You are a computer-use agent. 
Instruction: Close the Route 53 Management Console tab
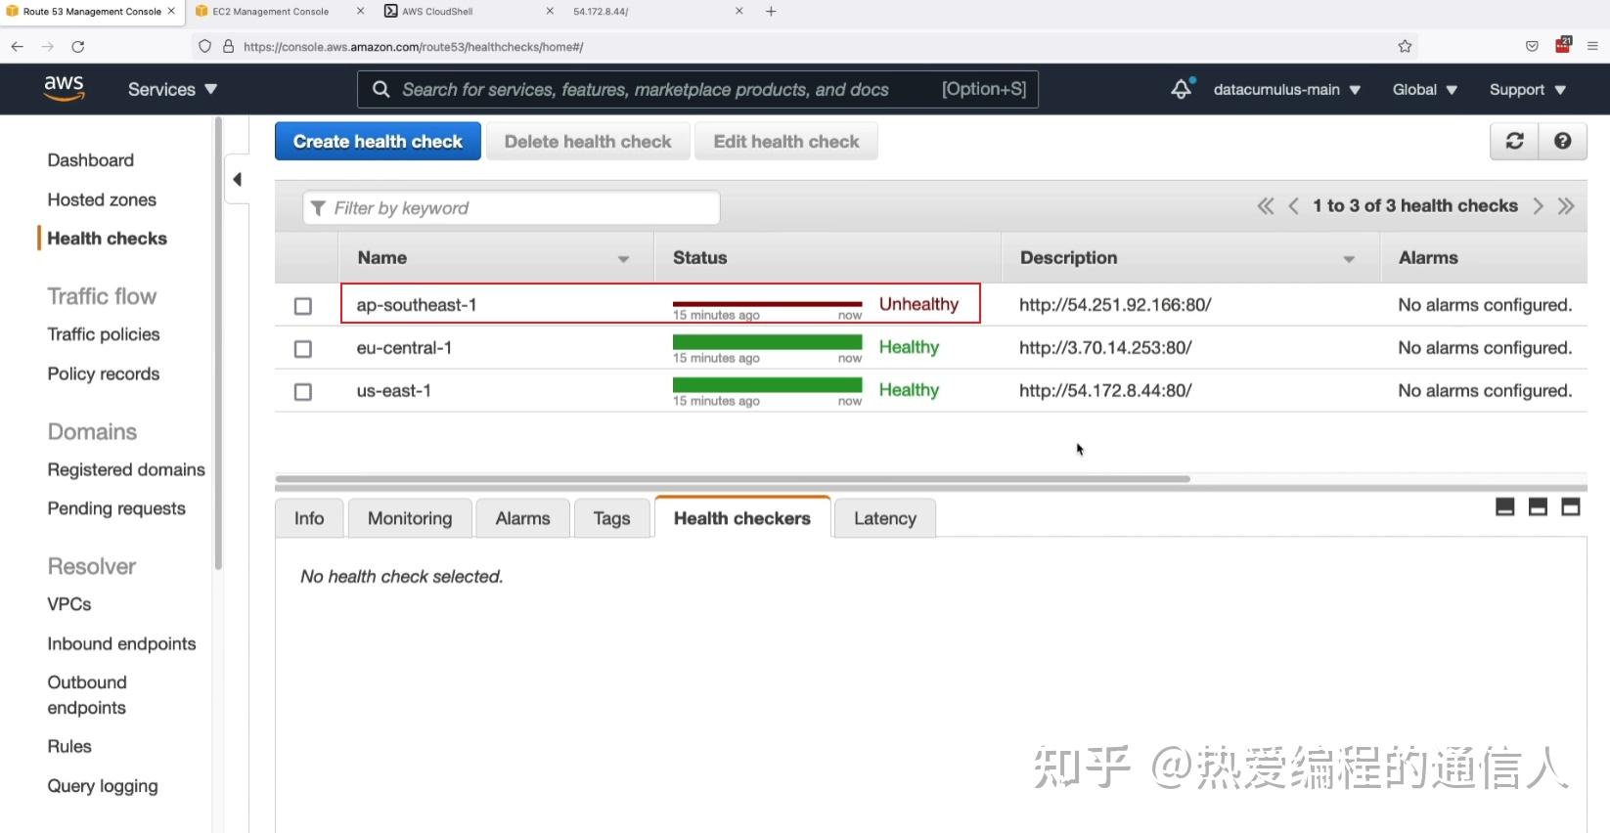click(171, 11)
